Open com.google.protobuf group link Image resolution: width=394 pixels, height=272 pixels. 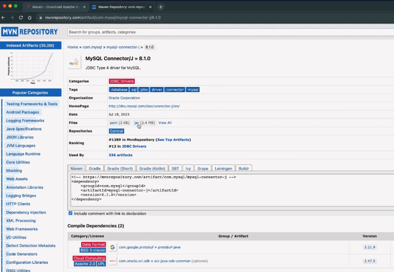coord(136,247)
